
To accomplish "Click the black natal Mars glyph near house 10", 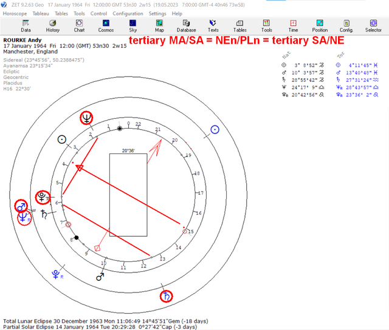I will (100, 277).
